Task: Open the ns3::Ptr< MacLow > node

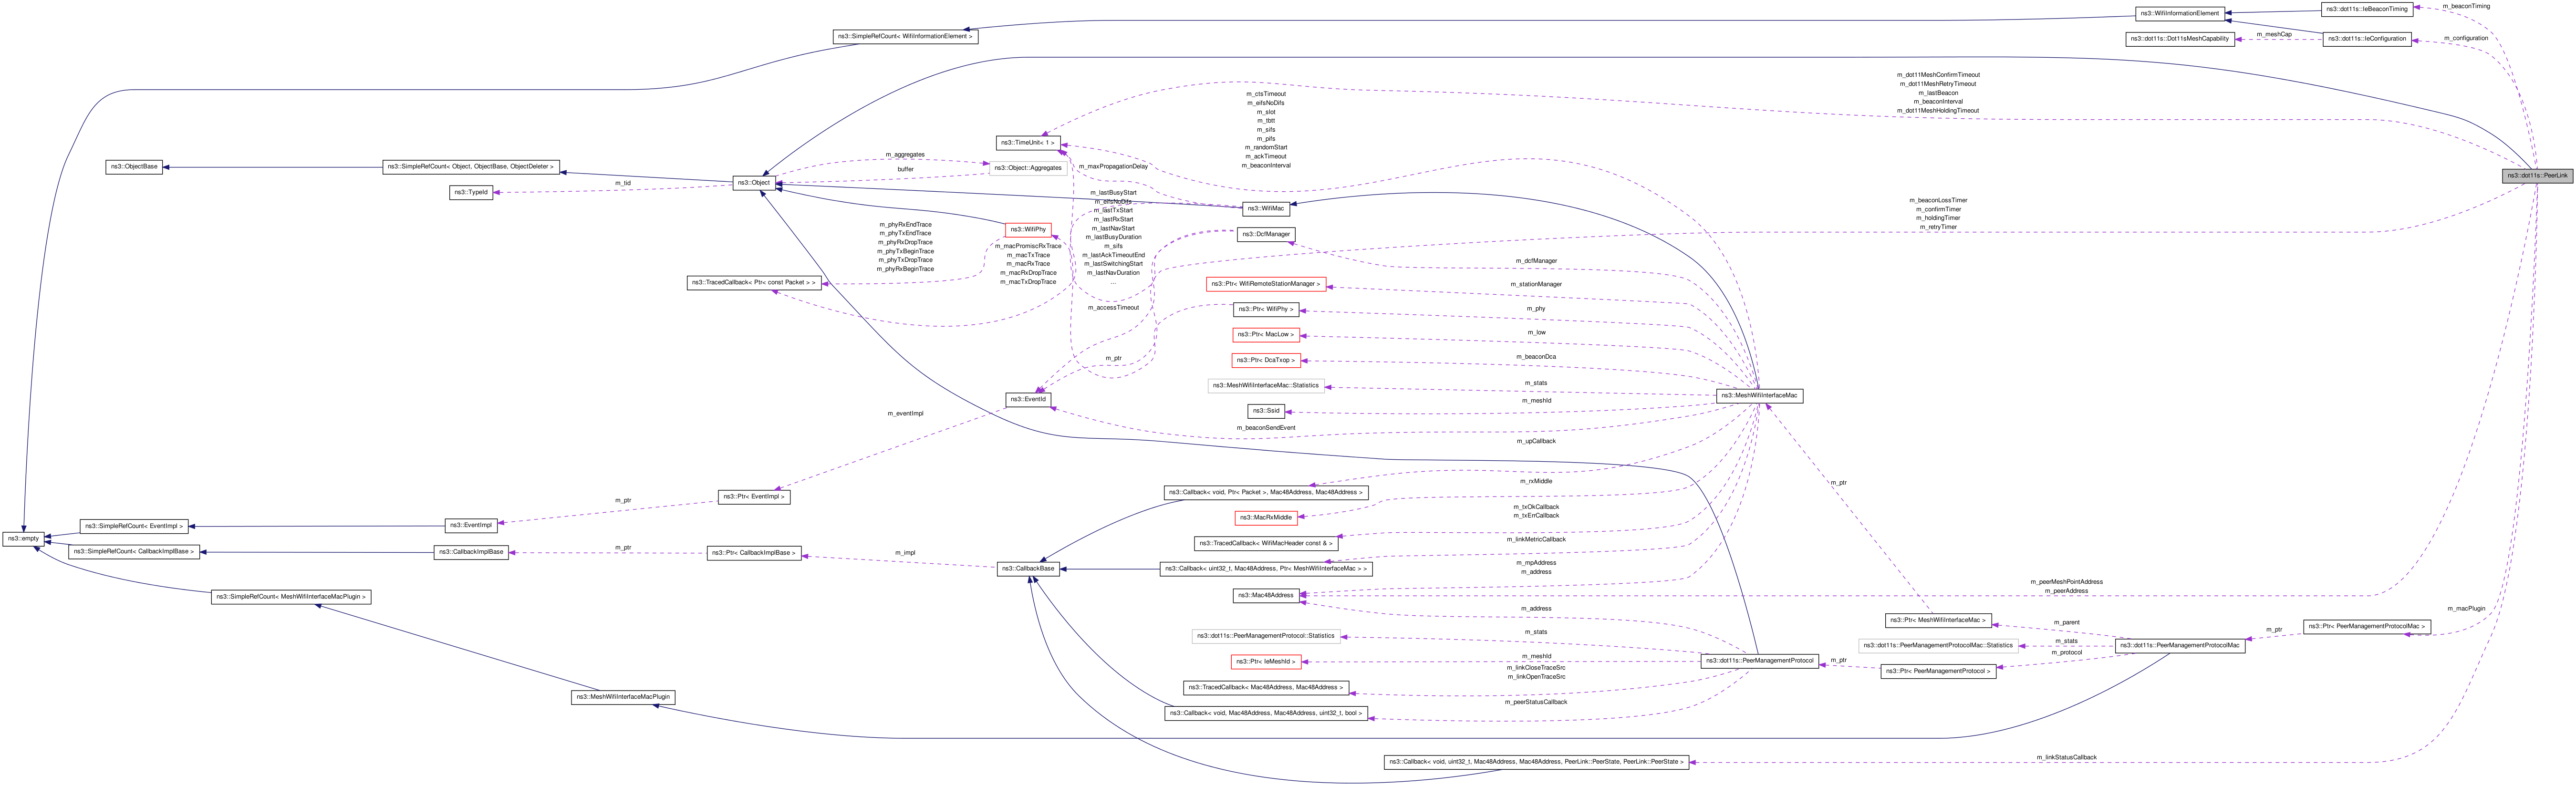Action: [x=1265, y=335]
